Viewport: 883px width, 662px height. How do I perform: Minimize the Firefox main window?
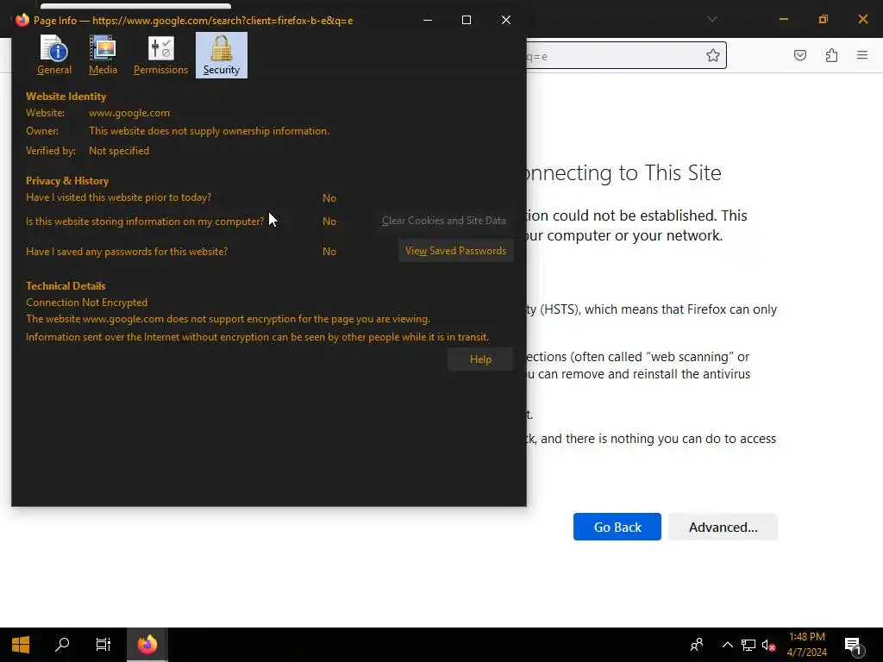(x=783, y=19)
